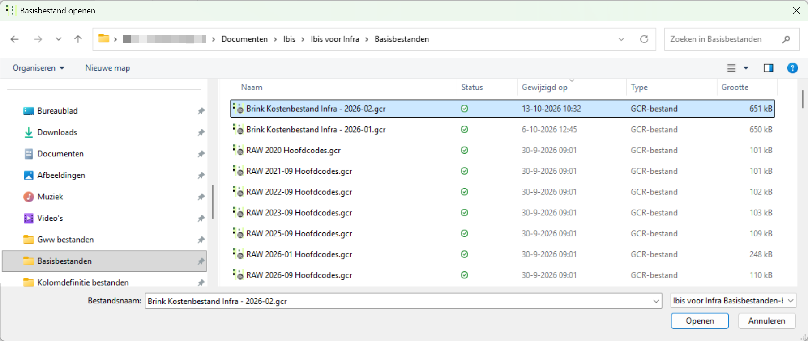
Task: Create a new folder with Nieuwe map
Action: pyautogui.click(x=107, y=68)
